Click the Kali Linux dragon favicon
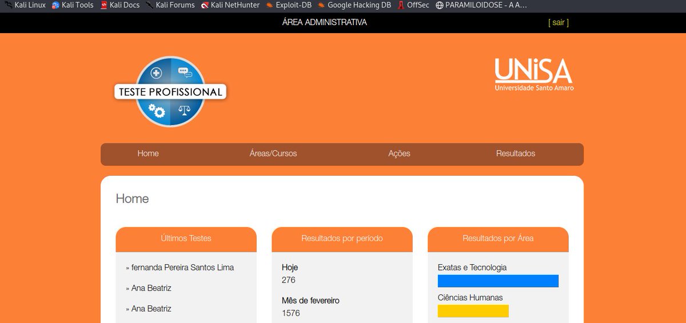686x323 pixels. click(x=9, y=5)
